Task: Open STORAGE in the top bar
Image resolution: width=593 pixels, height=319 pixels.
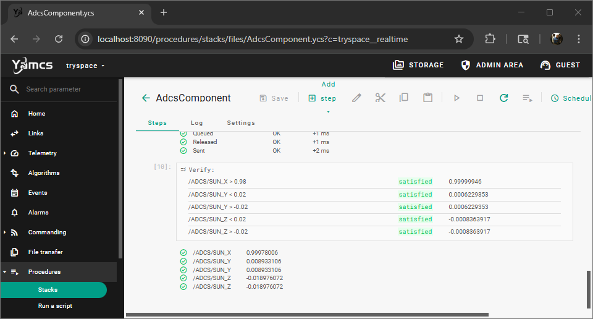Action: tap(418, 65)
